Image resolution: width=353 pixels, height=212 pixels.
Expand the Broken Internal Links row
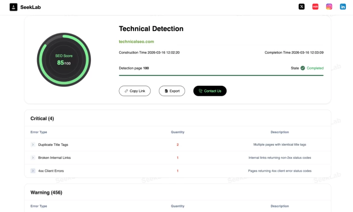[x=33, y=158]
